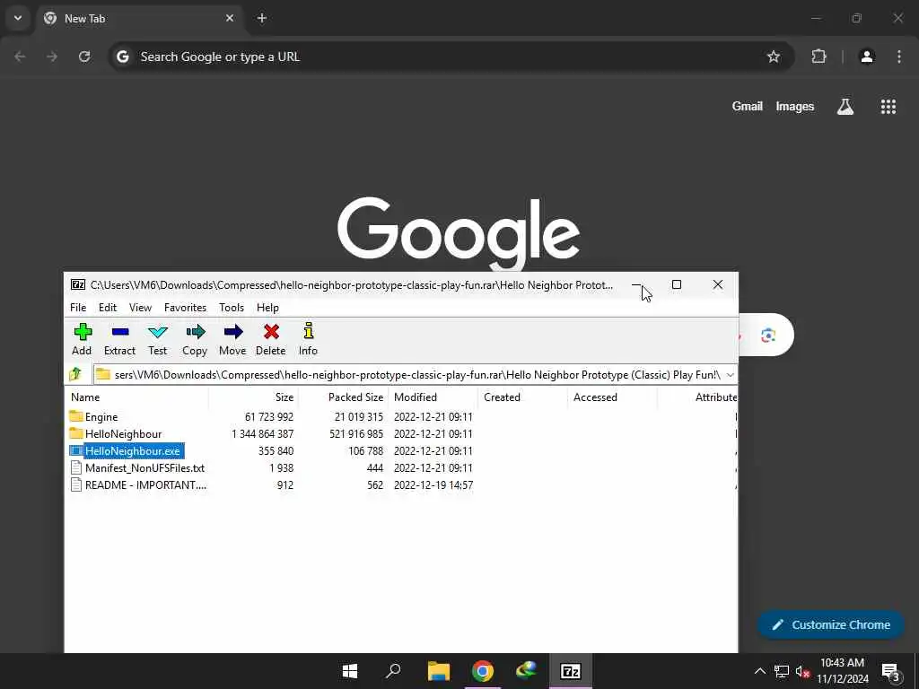Viewport: 919px width, 689px height.
Task: Open the Chrome Extensions puzzle icon
Action: (818, 57)
